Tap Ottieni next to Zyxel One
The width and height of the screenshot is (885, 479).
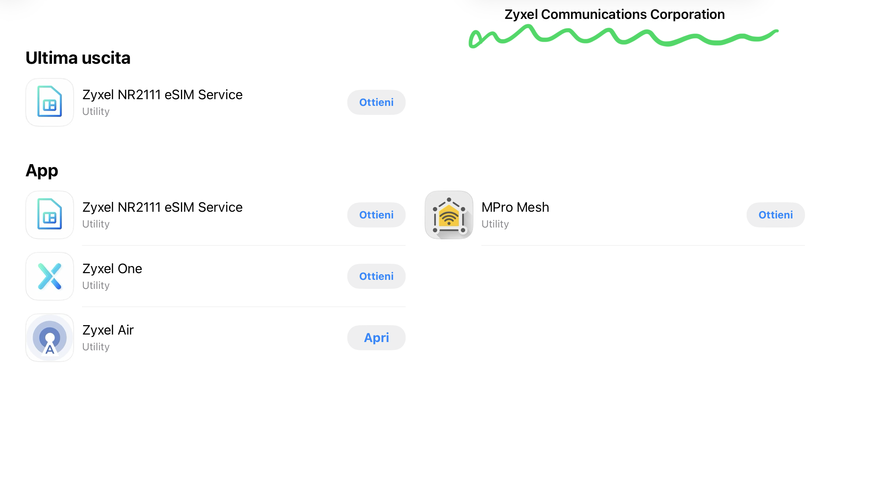[376, 276]
